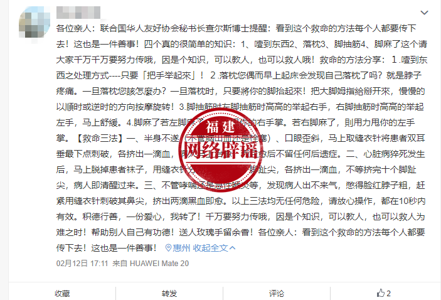Click the 网络辟谣 banner on the stamp

point(221,151)
